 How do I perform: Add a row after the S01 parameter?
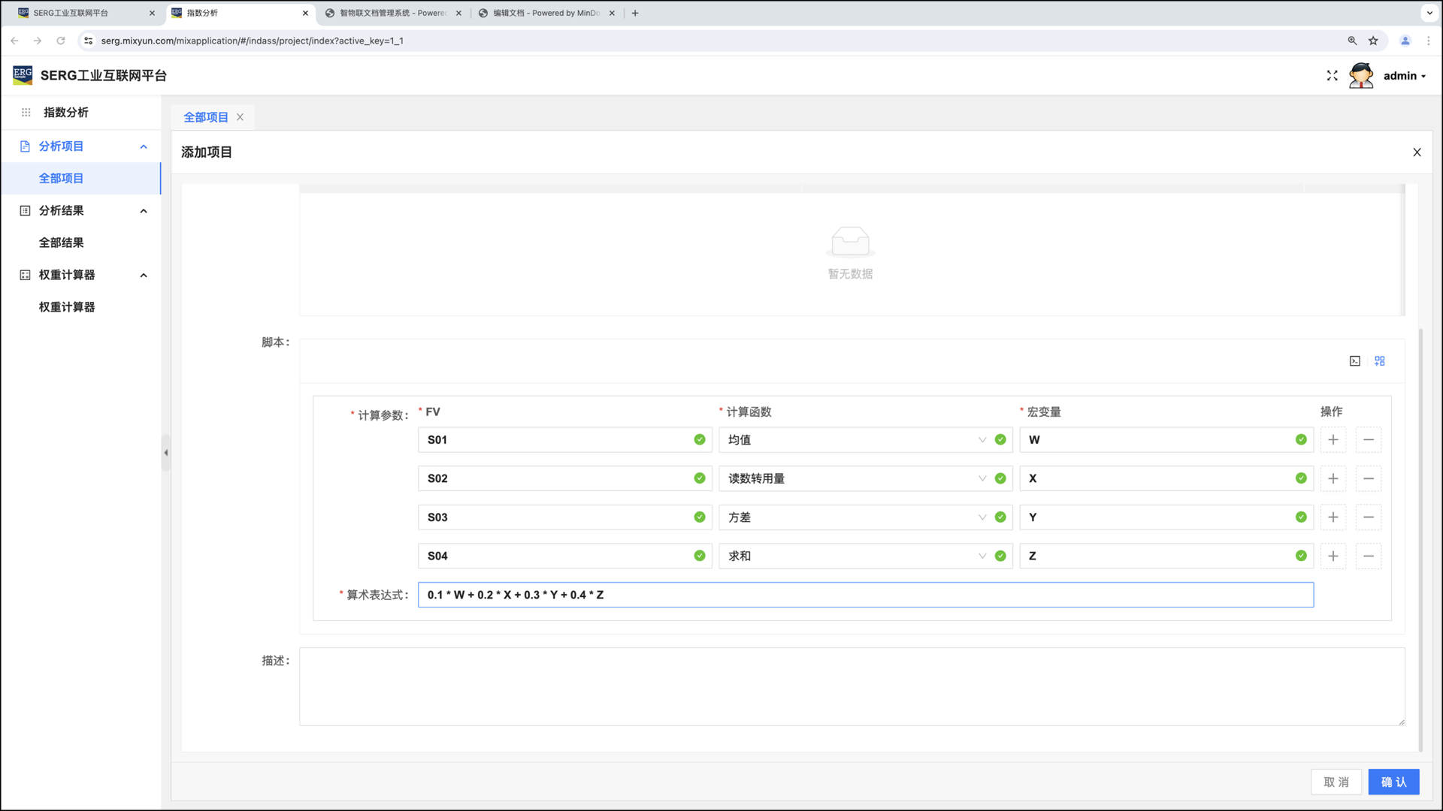1333,440
